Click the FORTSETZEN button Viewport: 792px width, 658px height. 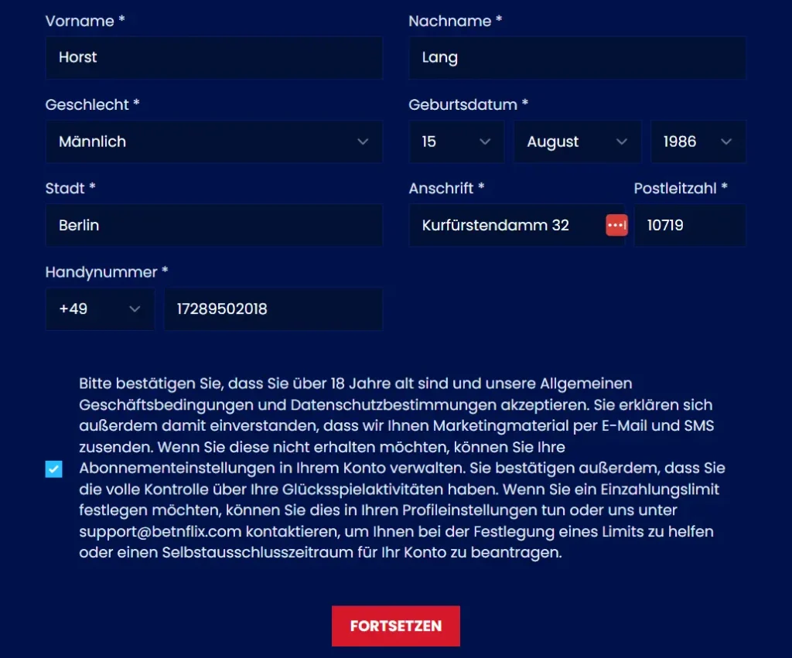click(x=396, y=626)
